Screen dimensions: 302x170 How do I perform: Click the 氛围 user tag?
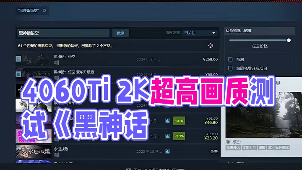pyautogui.click(x=262, y=148)
